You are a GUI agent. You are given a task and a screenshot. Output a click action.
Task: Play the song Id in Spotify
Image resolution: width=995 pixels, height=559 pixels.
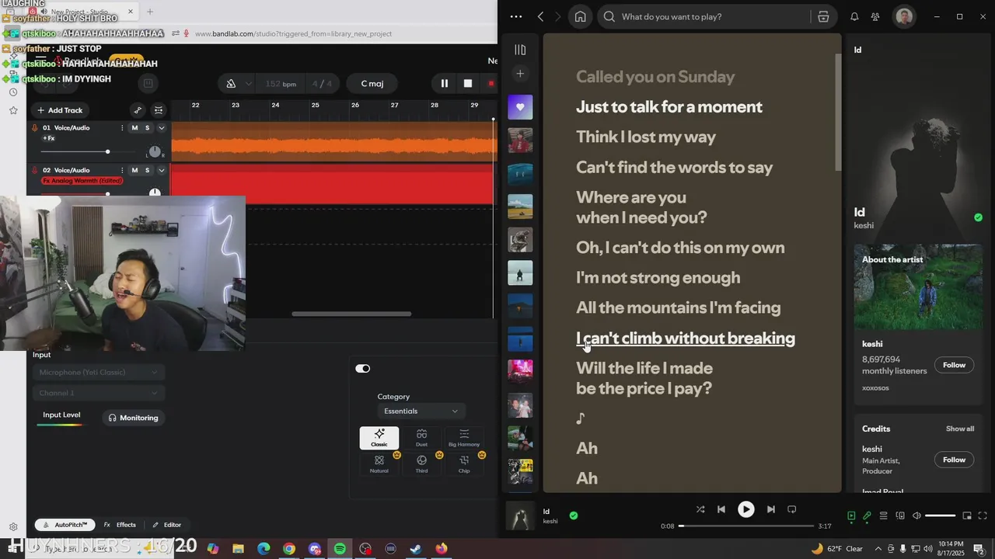745,509
